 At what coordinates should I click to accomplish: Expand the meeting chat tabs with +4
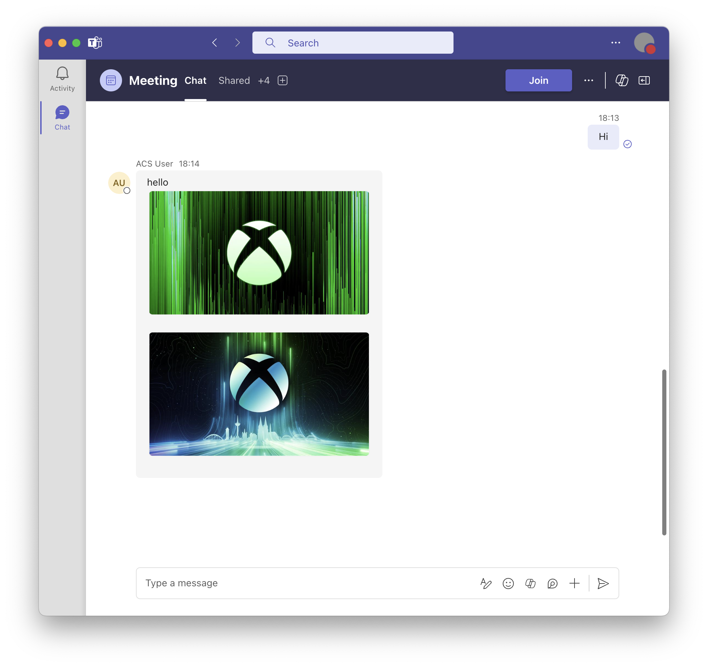tap(264, 80)
